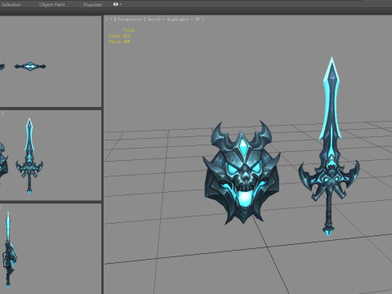Click the viewport [+] general menu label

click(110, 19)
